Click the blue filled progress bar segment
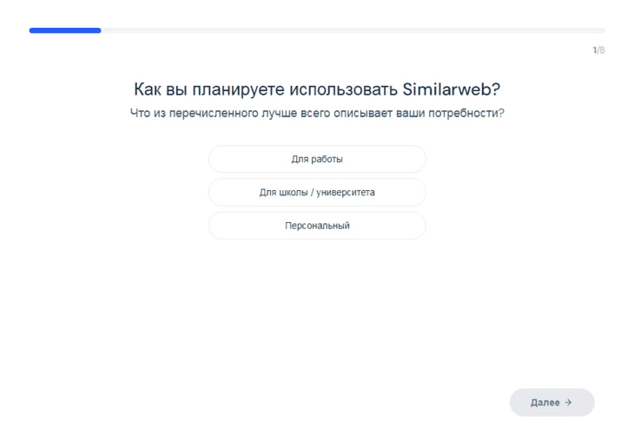Viewport: 634px width, 447px height. pyautogui.click(x=65, y=30)
